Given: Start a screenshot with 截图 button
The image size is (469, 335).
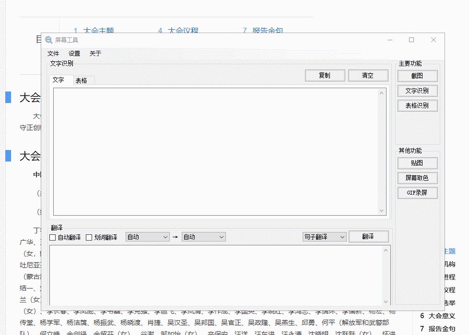Looking at the screenshot, I should pos(417,76).
